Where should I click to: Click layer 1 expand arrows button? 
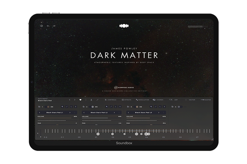coord(67,107)
